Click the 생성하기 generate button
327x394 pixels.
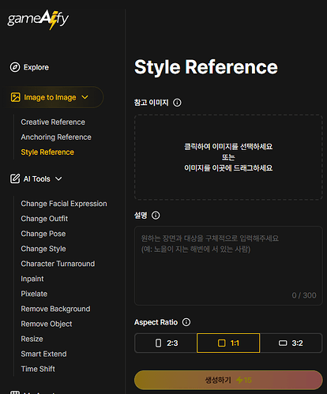pos(228,380)
